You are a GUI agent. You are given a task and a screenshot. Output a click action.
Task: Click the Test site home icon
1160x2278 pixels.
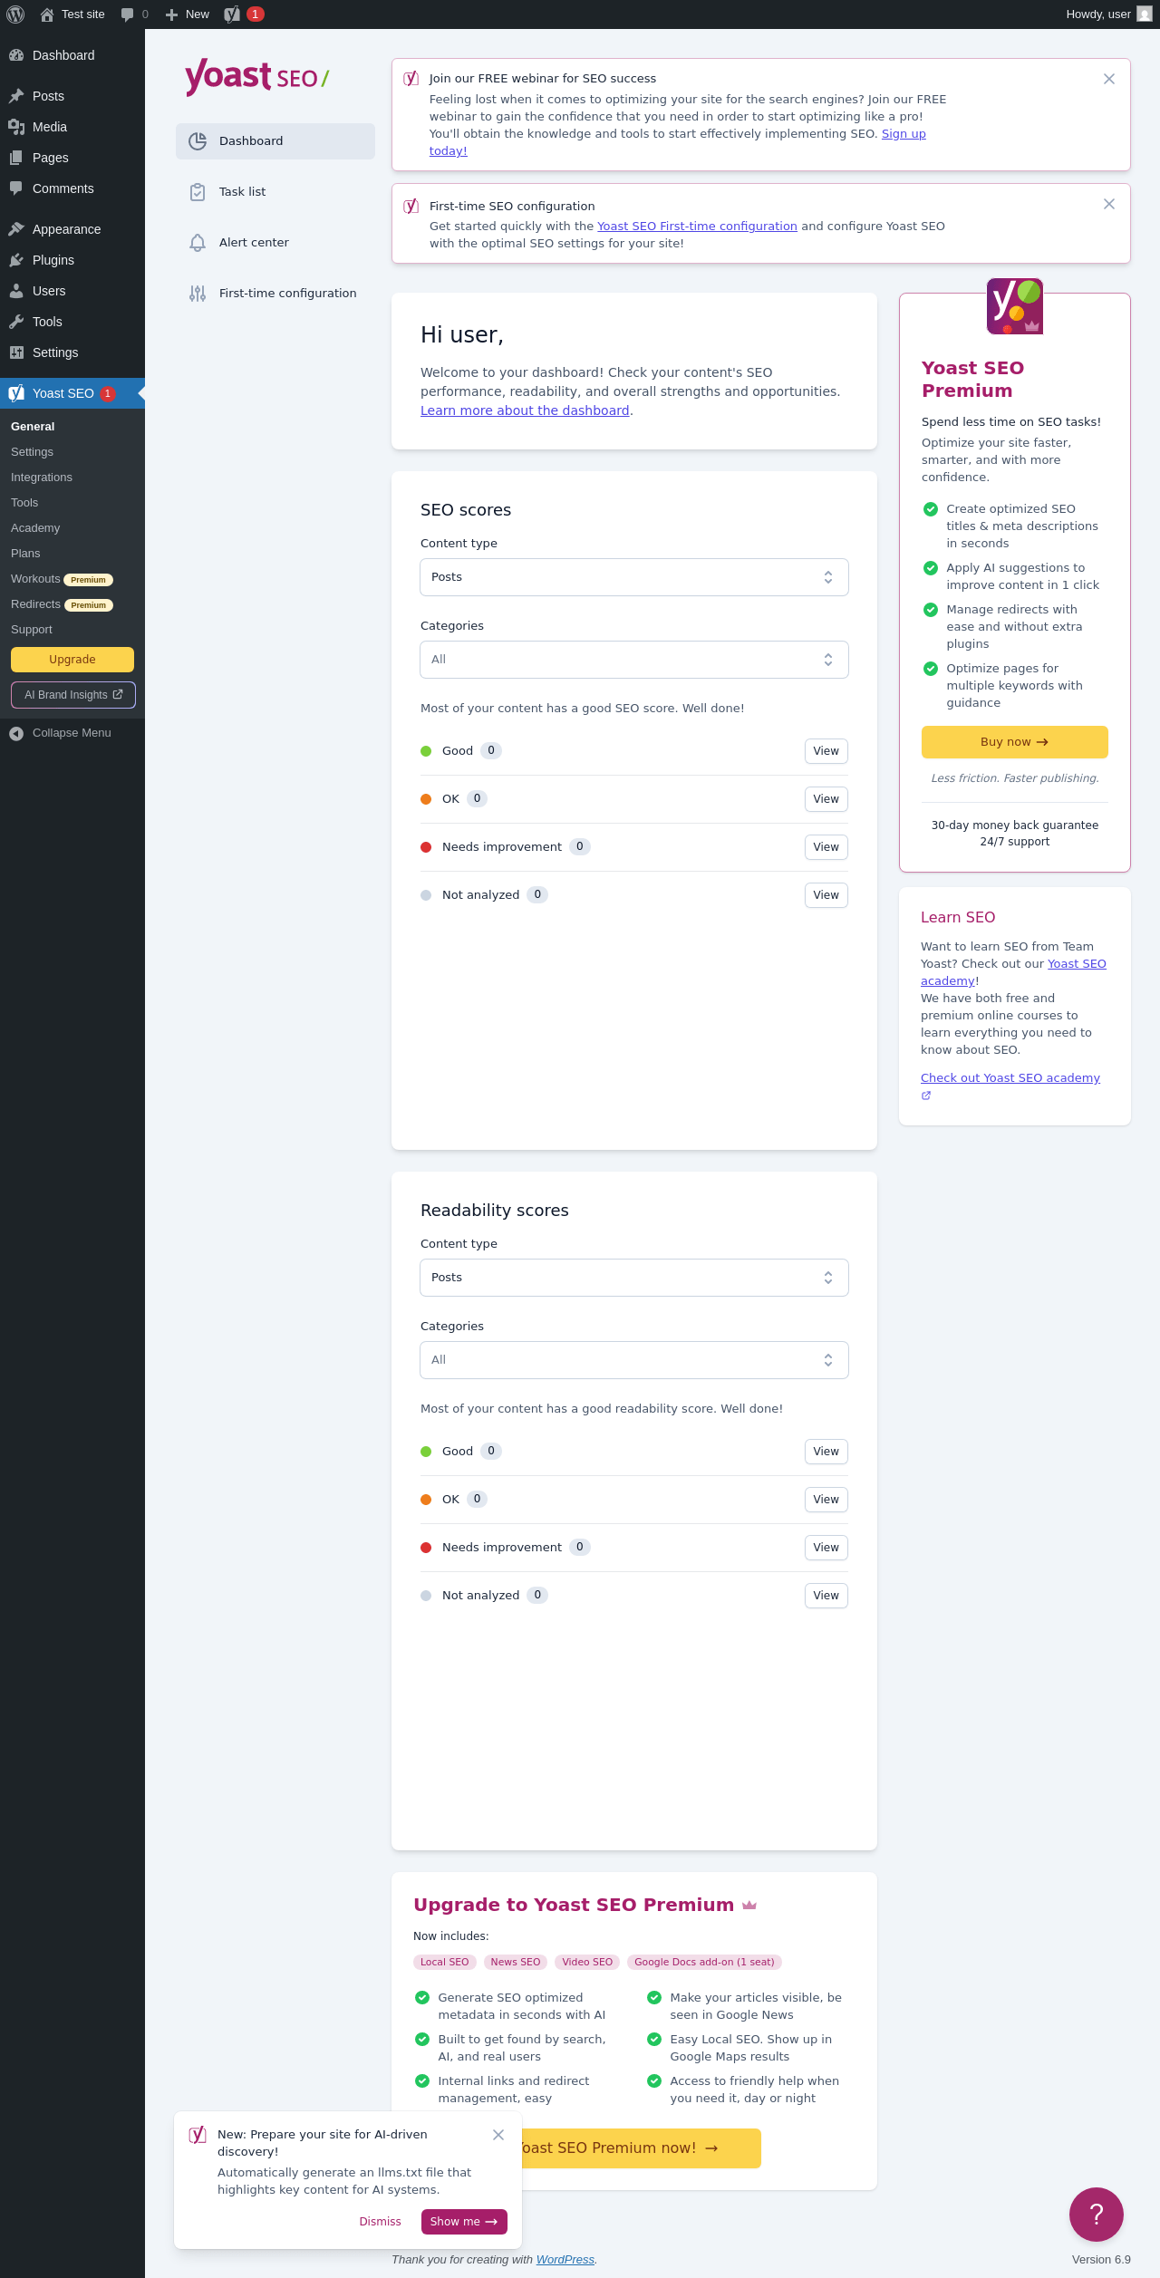(x=47, y=14)
